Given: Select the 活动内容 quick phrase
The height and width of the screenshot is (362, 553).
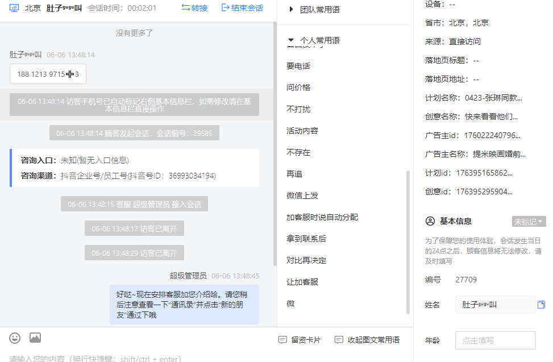Looking at the screenshot, I should click(x=302, y=131).
